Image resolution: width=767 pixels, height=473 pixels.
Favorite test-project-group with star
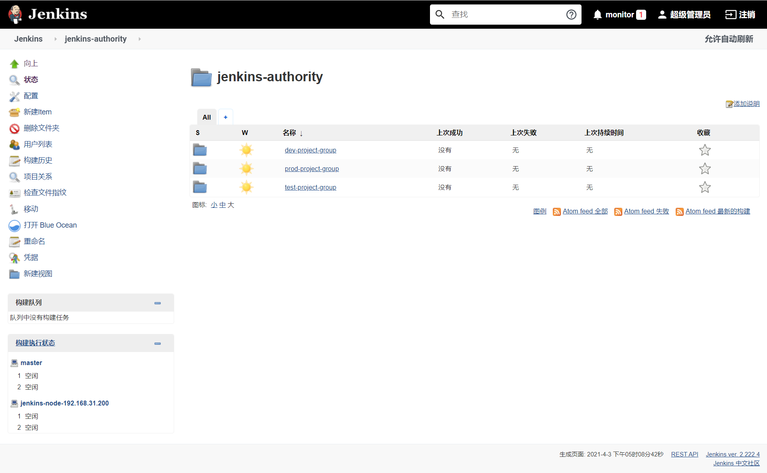(705, 187)
